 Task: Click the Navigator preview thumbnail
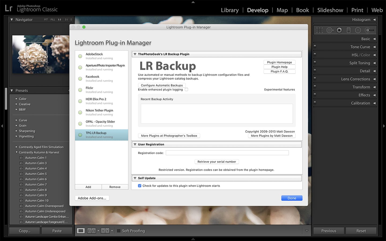41,54
